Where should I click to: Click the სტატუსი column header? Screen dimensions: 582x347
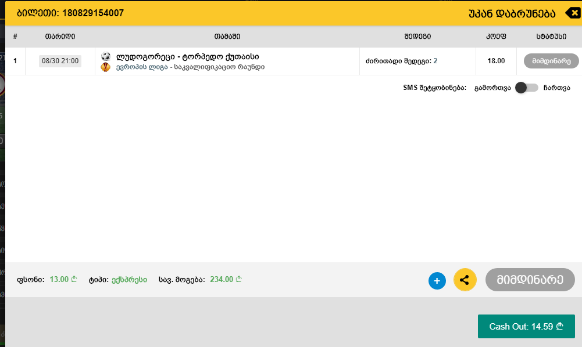pyautogui.click(x=551, y=37)
